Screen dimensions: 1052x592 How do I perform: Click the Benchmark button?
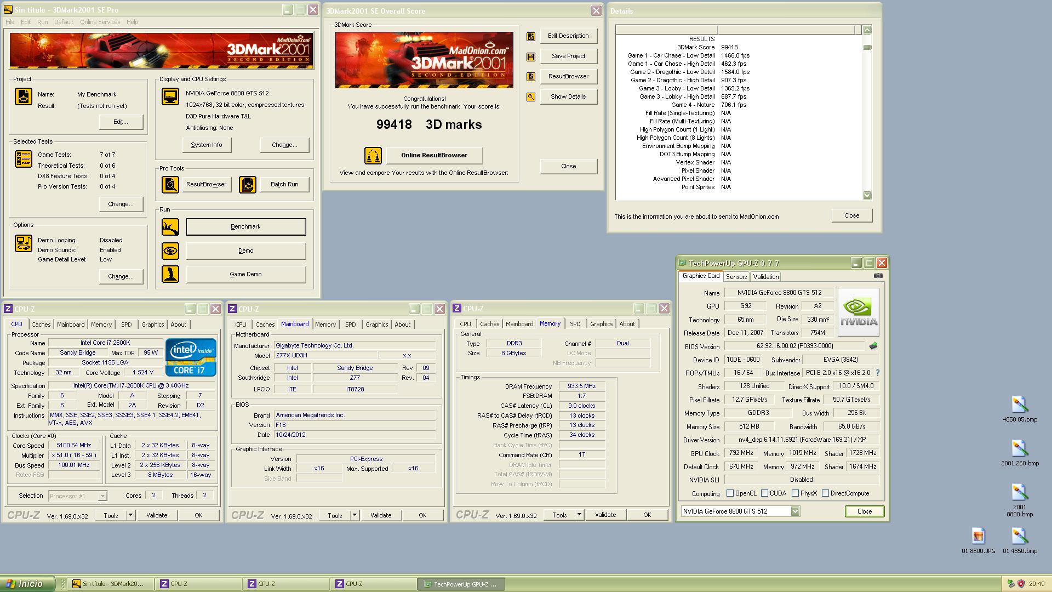246,227
